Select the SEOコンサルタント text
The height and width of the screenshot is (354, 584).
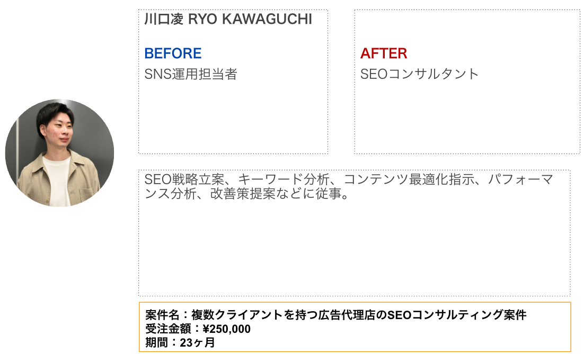(x=420, y=74)
